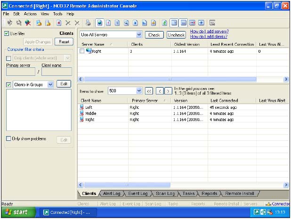This screenshot has width=291, height=219.
Task: Open the Tools menu
Action: (58, 14)
